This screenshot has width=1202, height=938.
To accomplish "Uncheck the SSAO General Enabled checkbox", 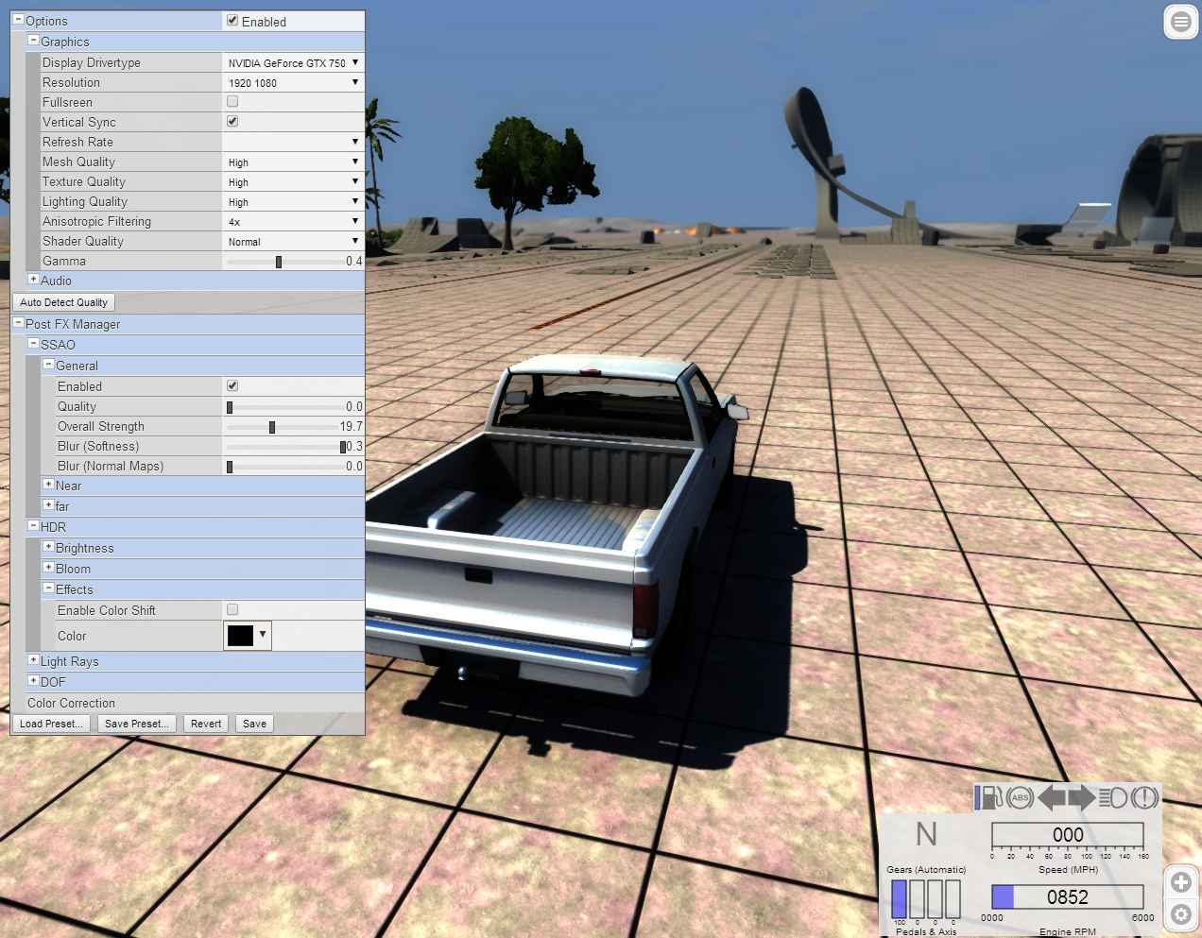I will point(232,385).
